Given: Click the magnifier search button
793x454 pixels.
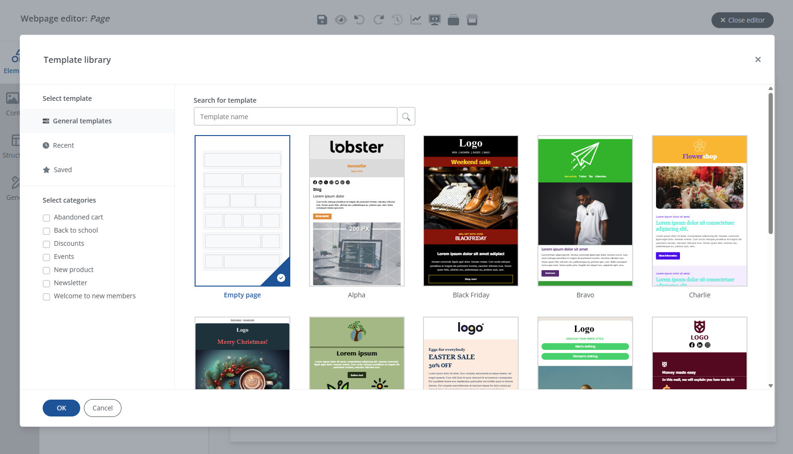Looking at the screenshot, I should 406,117.
